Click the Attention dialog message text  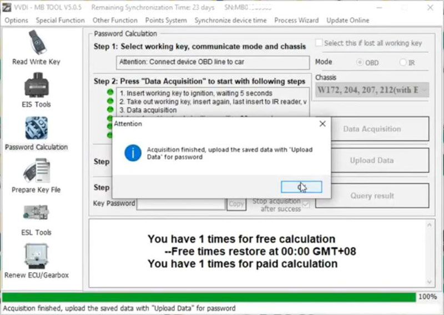coord(230,153)
